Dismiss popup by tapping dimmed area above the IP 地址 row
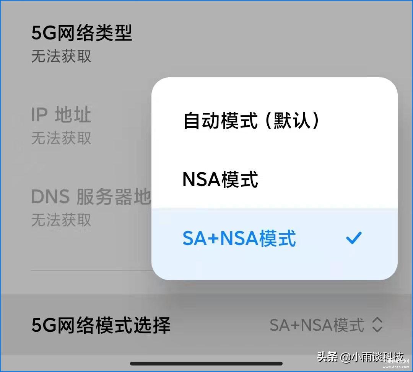The width and height of the screenshot is (413, 372). 79,84
